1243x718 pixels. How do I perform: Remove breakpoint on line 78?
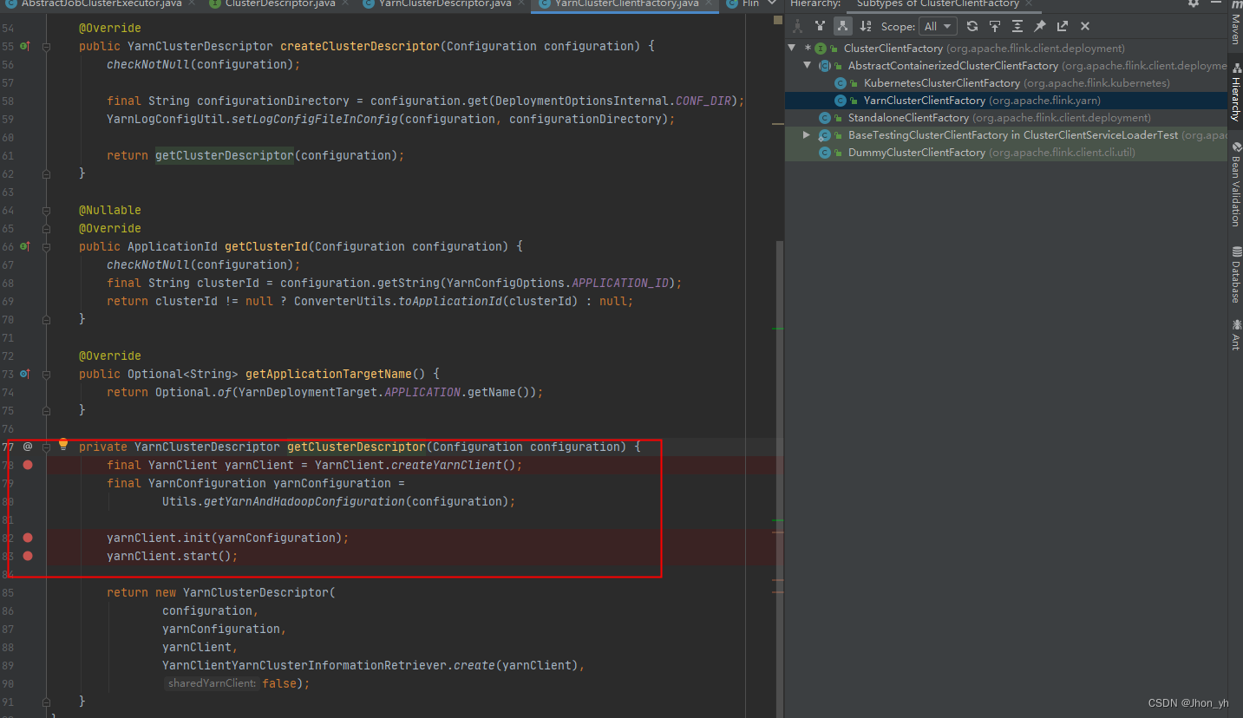tap(28, 466)
